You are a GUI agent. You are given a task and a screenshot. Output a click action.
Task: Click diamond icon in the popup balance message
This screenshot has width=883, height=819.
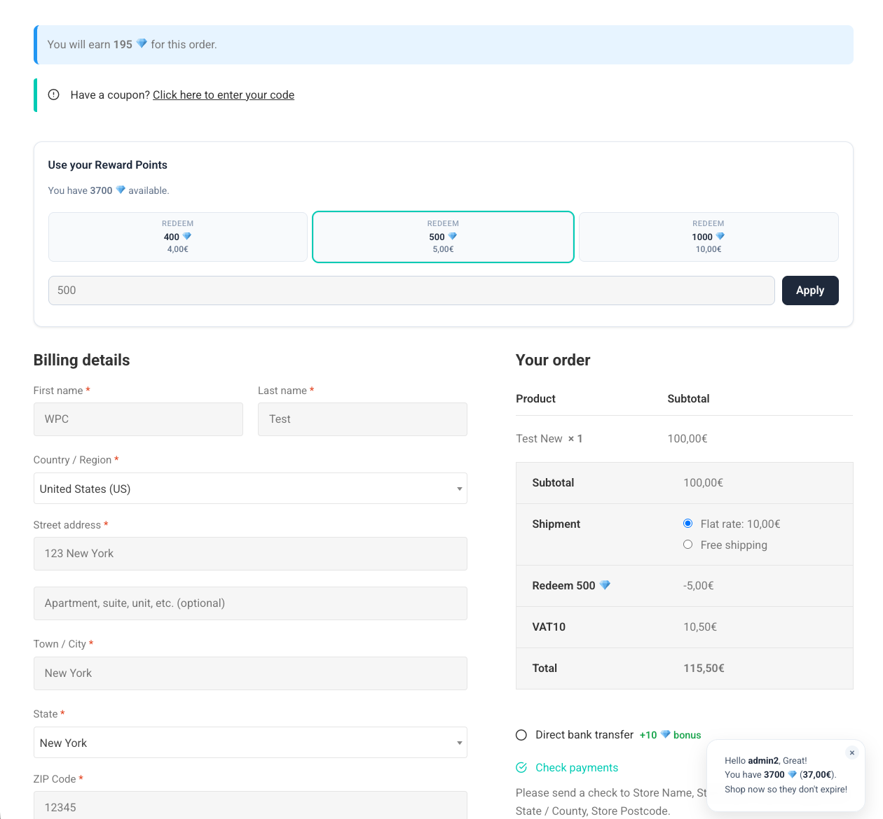point(793,774)
